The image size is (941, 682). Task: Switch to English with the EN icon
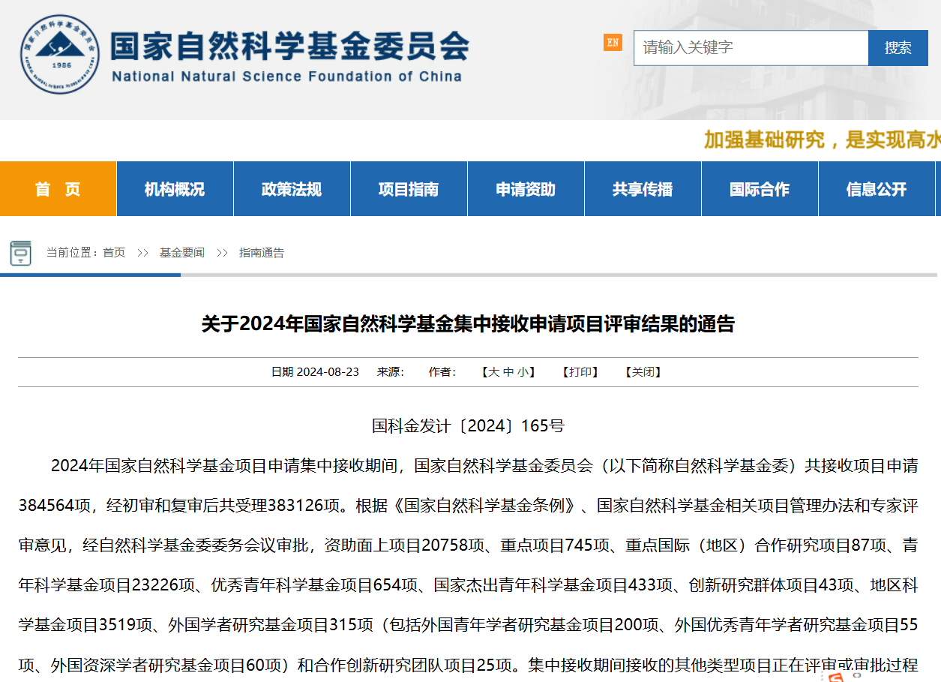tap(613, 43)
